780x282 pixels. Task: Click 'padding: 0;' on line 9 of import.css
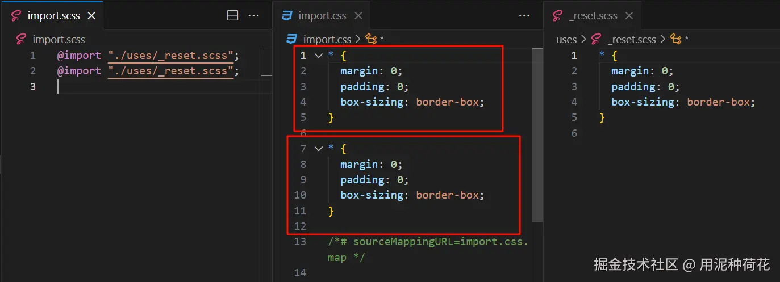point(374,180)
